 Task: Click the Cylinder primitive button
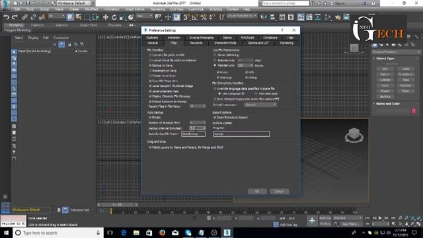[x=385, y=80]
